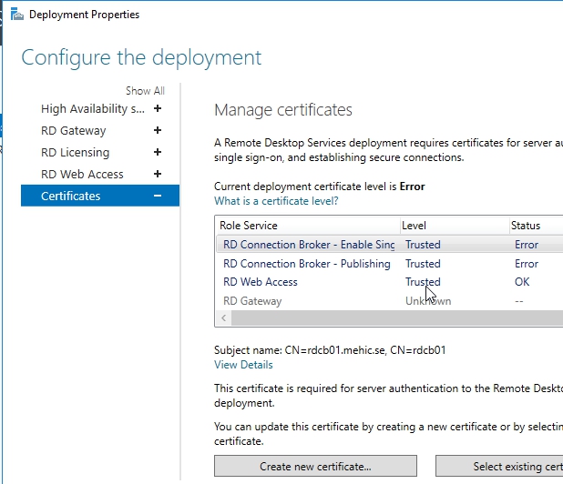
Task: Expand the RD Gateway section
Action: pos(158,130)
